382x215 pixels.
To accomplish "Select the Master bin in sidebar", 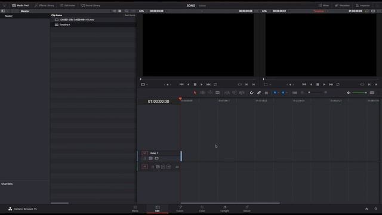I will 9,16.
